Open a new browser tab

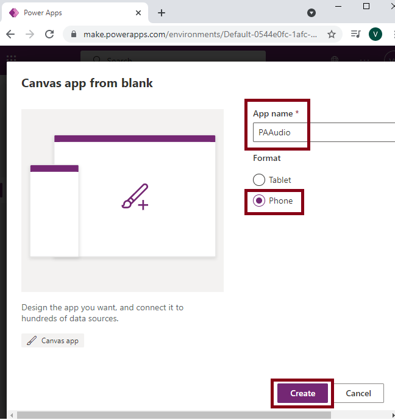[x=162, y=13]
